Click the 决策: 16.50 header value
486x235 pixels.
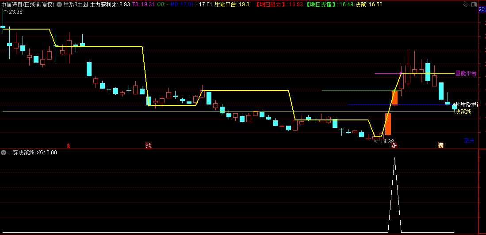click(368, 4)
